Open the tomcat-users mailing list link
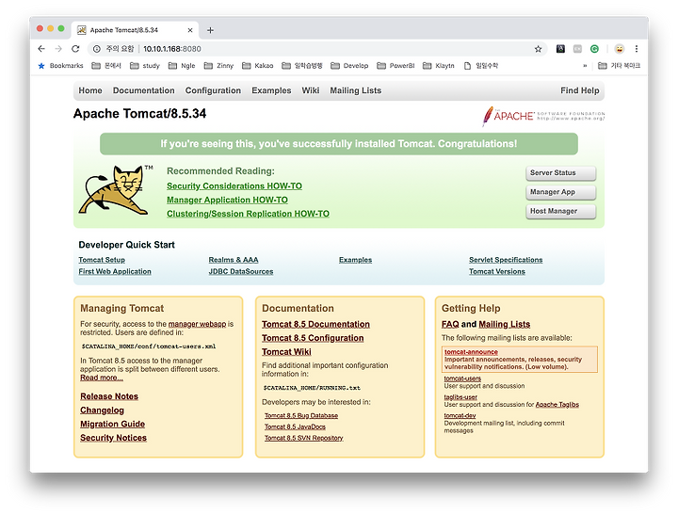The height and width of the screenshot is (515, 678). click(x=462, y=378)
